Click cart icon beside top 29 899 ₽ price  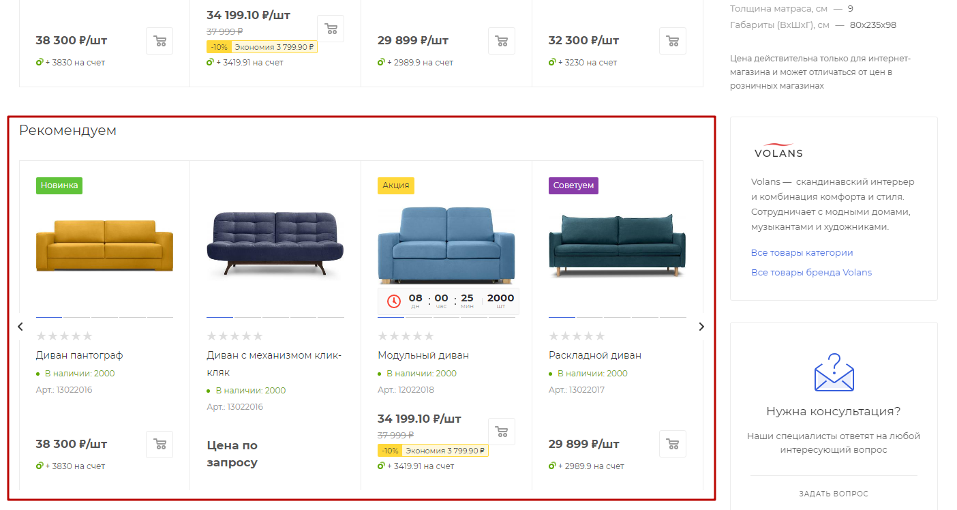(502, 41)
